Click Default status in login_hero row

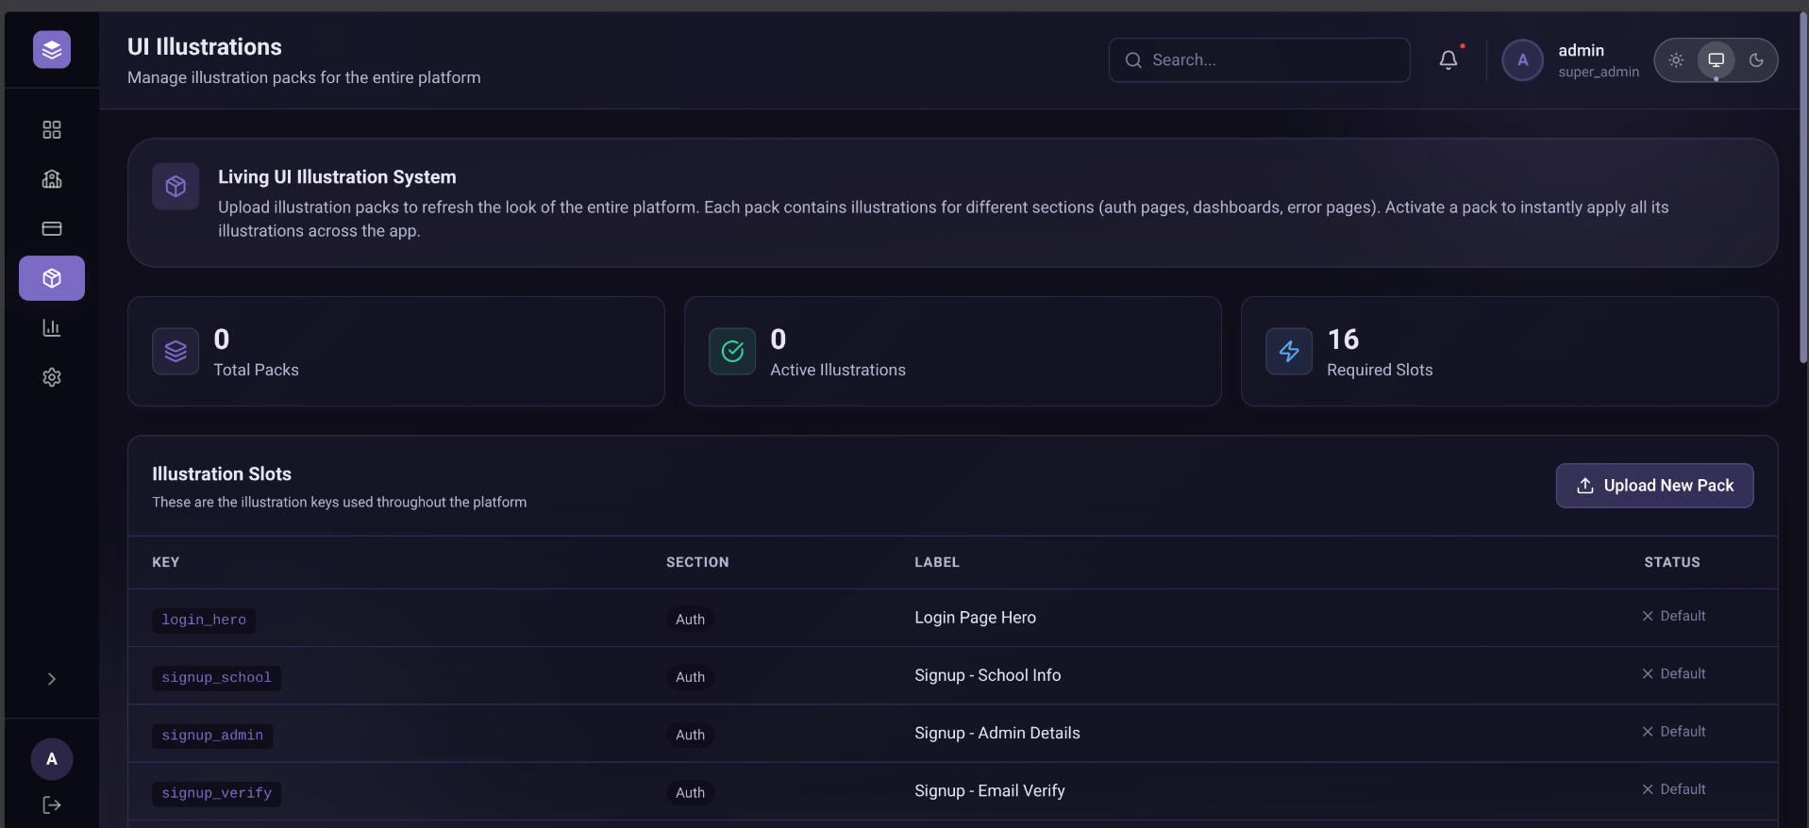click(x=1673, y=616)
